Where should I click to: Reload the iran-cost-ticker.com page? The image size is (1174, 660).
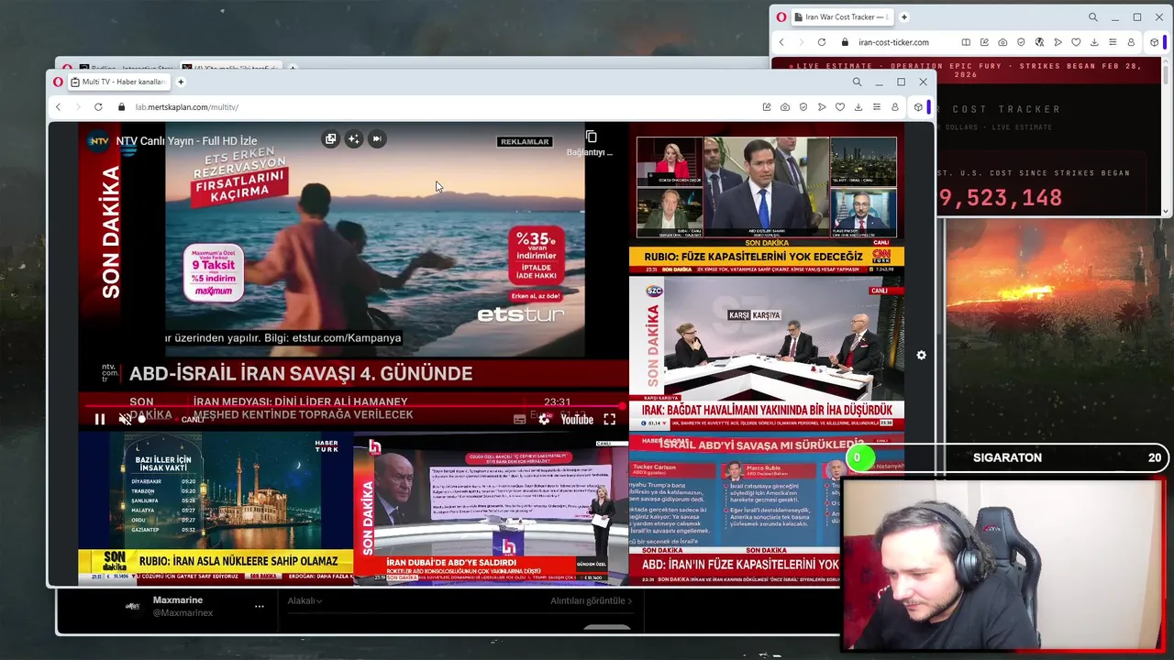point(822,42)
